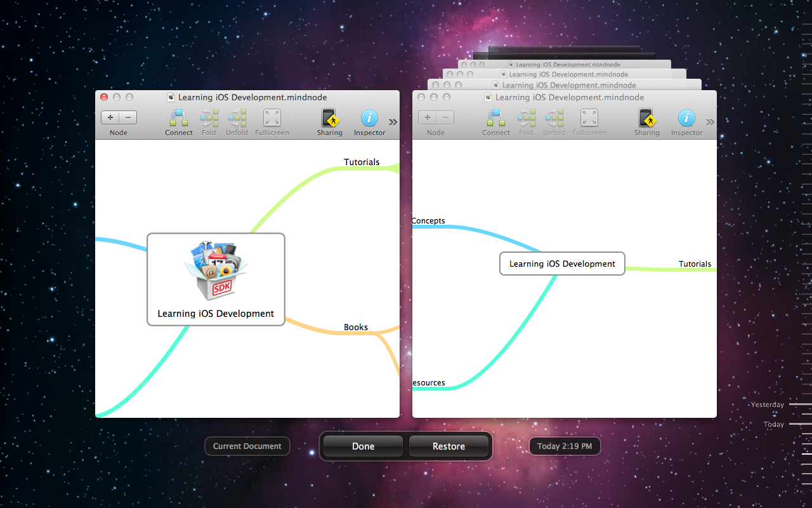
Task: Select Learning iOS Development node in version window
Action: pyautogui.click(x=562, y=264)
